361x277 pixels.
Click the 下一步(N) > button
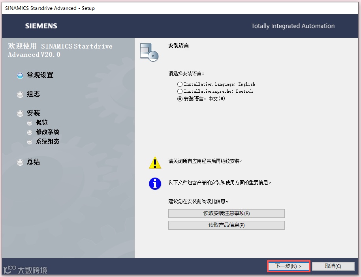[288, 266]
